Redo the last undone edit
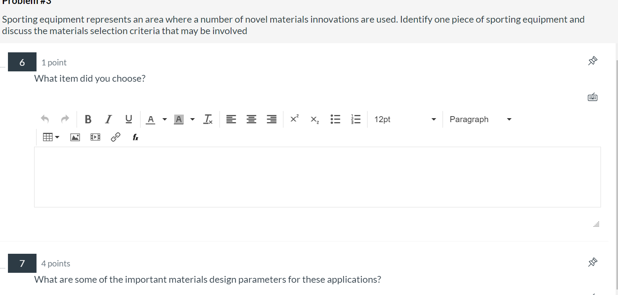This screenshot has height=295, width=618. pyautogui.click(x=65, y=119)
